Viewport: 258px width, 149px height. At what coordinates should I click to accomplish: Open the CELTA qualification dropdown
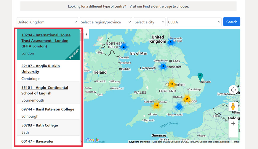point(194,22)
